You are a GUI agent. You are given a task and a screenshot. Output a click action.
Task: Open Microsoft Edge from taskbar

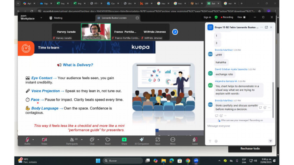pos(171,161)
